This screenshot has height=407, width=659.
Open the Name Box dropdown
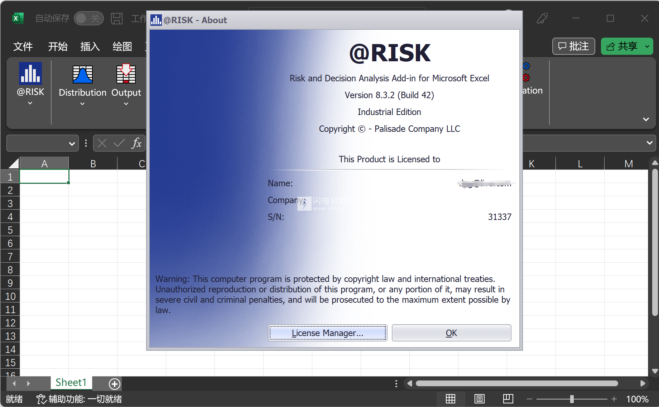72,144
